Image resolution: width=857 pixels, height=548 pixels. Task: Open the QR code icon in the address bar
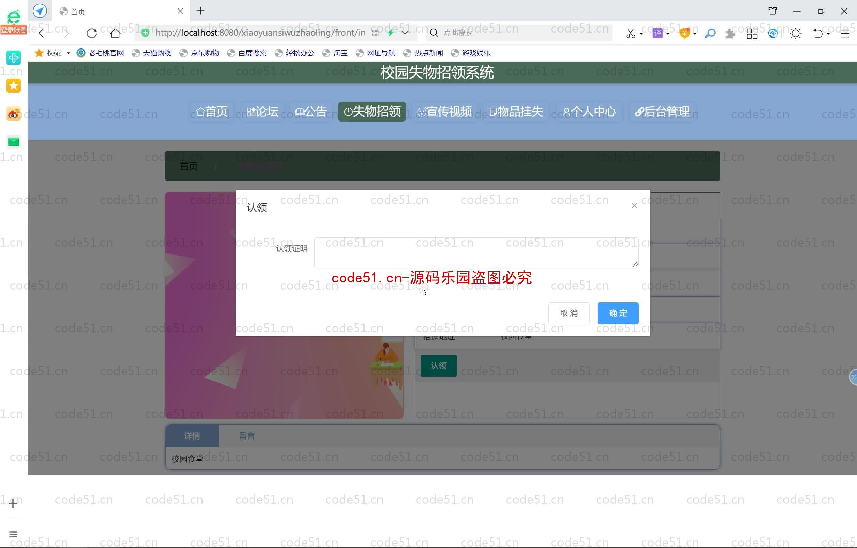(375, 33)
